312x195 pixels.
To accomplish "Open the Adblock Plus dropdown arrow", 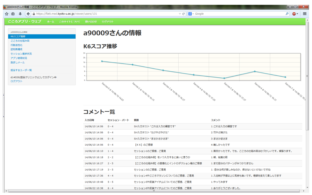I will tap(297, 14).
